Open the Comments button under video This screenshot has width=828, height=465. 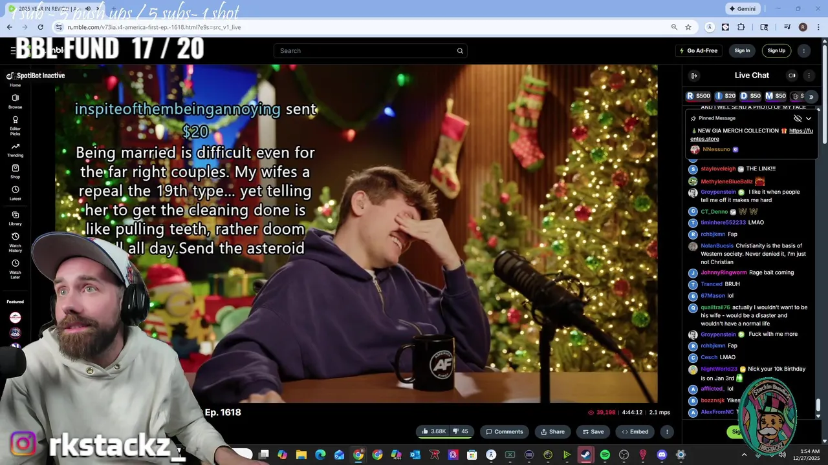504,431
